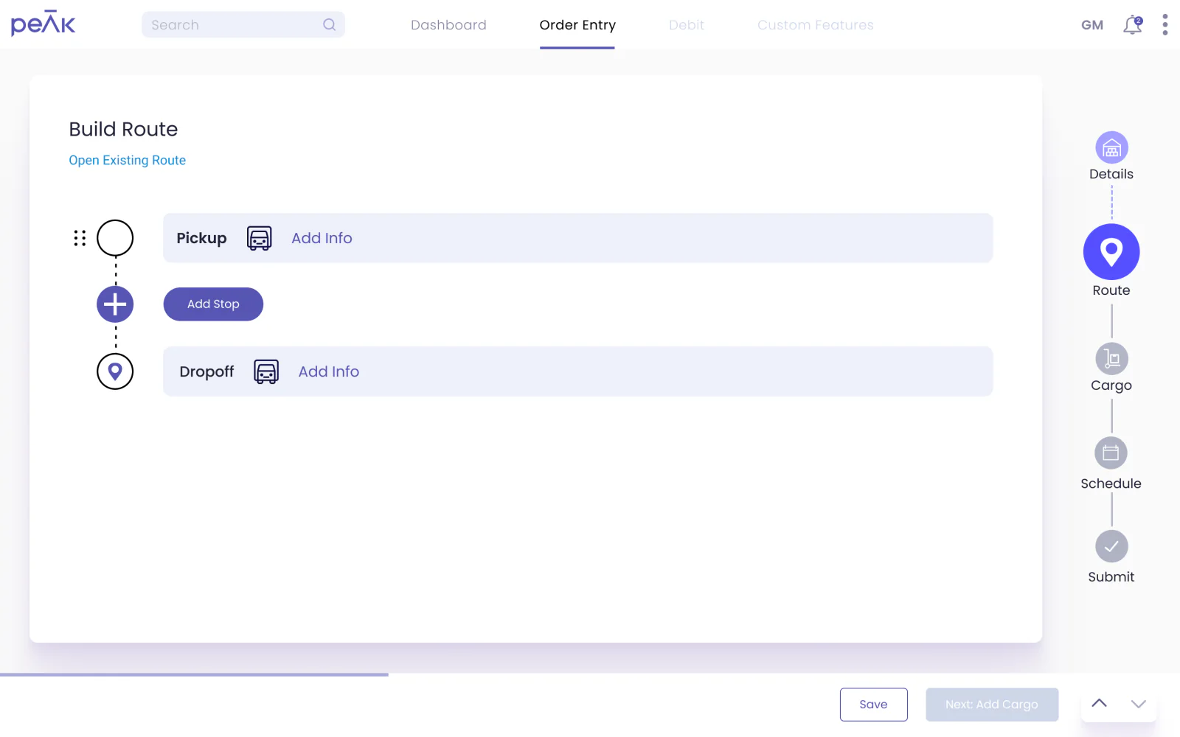Click the Cargo step label
The image size is (1180, 737).
(x=1111, y=385)
